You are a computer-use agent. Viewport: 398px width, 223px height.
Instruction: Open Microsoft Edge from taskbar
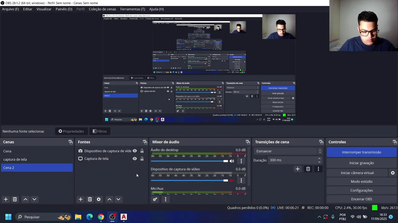90,217
